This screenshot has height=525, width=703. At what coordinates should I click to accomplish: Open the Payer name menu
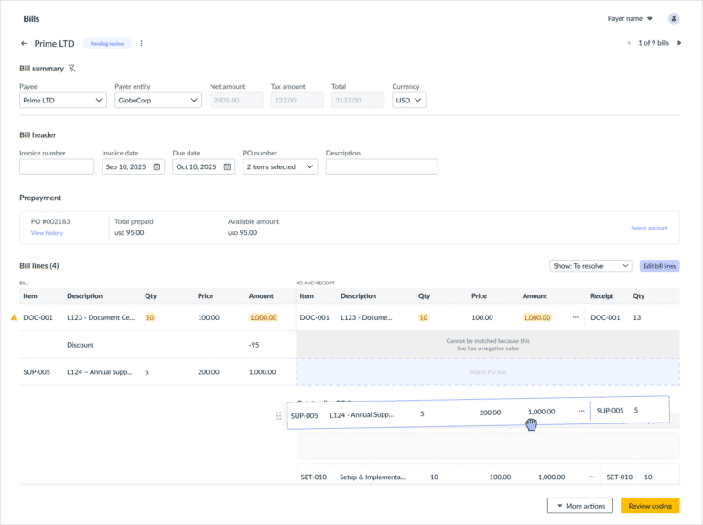630,18
